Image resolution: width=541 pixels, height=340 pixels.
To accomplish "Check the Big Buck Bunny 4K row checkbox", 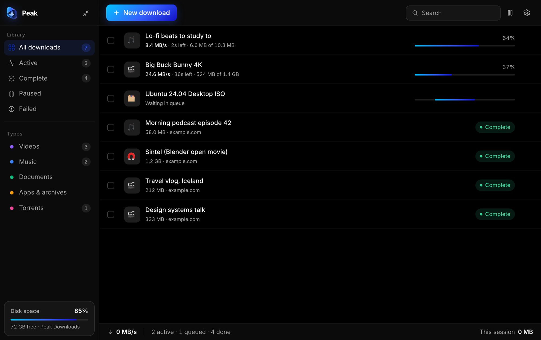I will (x=111, y=69).
